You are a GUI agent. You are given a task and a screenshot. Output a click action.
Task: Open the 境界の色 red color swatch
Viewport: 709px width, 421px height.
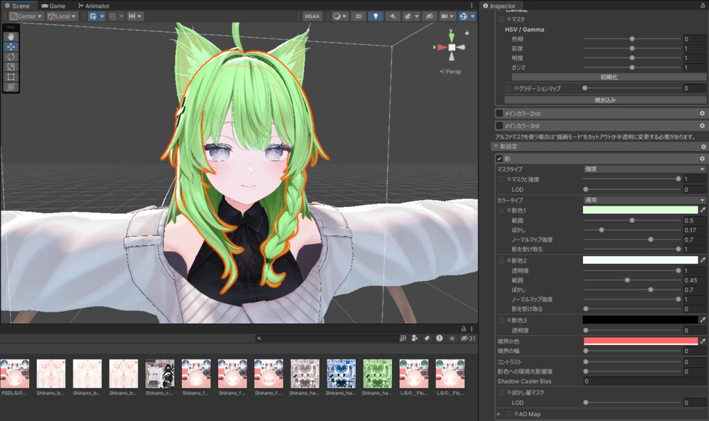[x=640, y=341]
